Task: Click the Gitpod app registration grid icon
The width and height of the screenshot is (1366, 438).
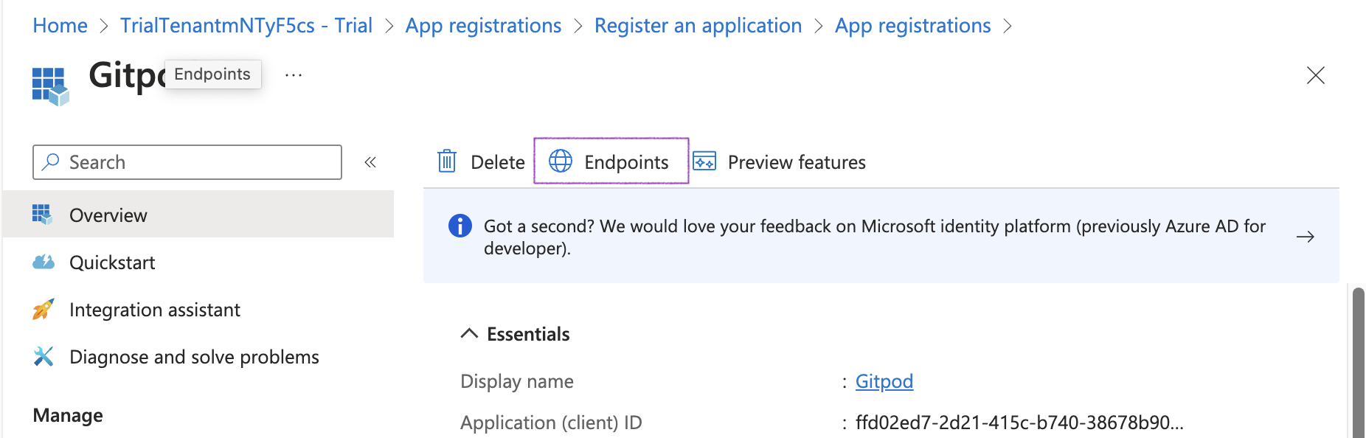Action: click(50, 86)
